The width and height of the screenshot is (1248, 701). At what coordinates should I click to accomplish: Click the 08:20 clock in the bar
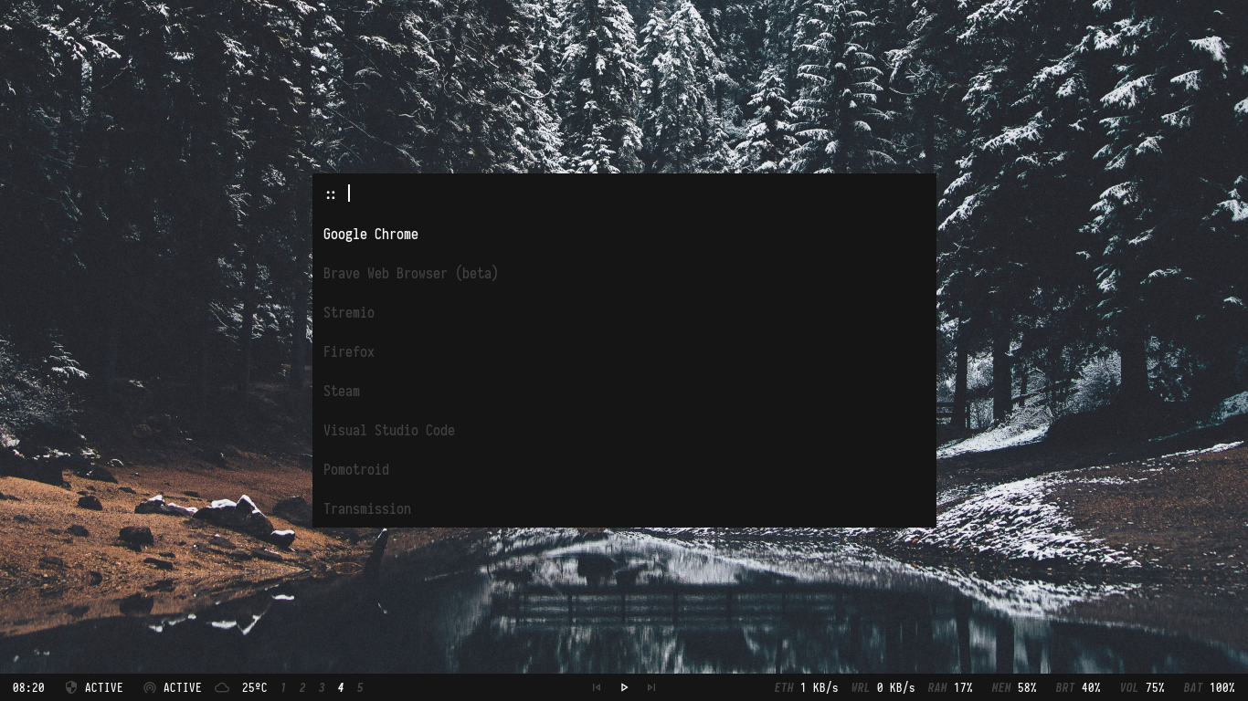click(28, 687)
